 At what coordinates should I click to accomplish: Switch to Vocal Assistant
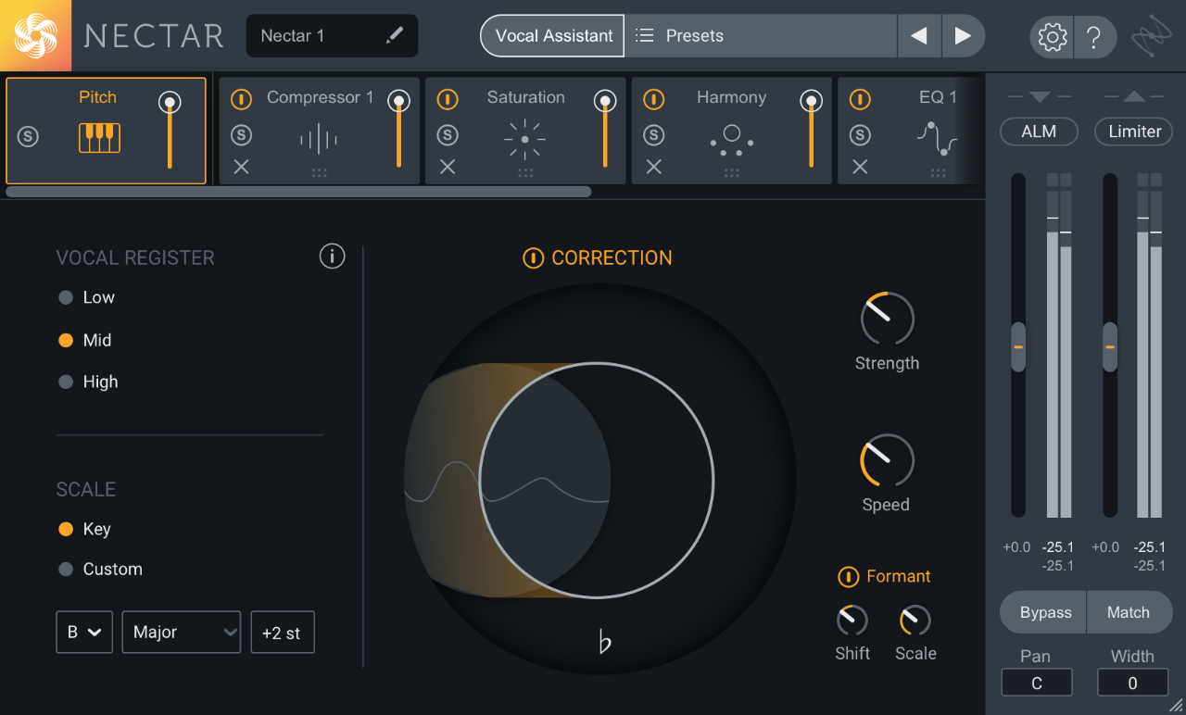tap(551, 35)
